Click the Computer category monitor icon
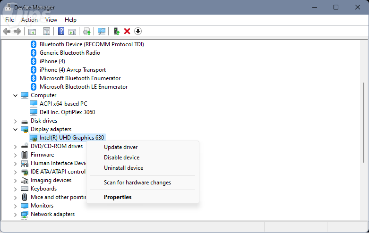This screenshot has height=233, width=369. (25, 95)
